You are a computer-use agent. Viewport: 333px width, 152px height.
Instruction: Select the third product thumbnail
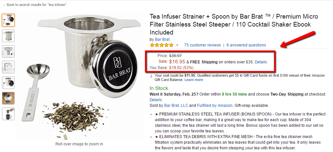(x=8, y=51)
